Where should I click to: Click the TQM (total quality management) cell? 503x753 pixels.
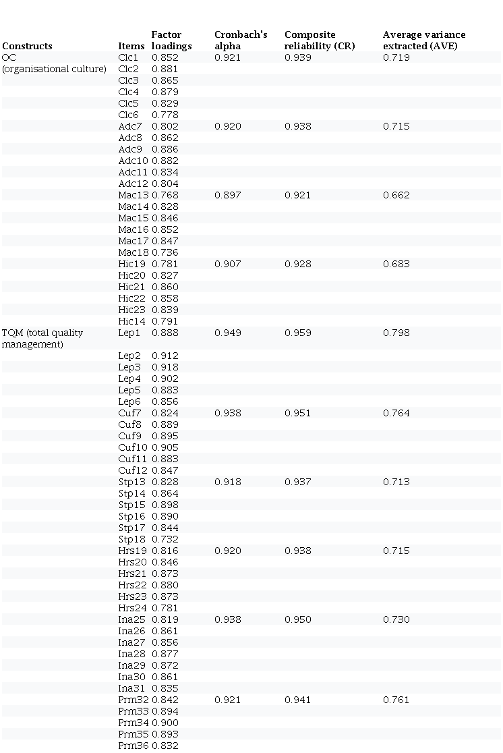[51, 338]
